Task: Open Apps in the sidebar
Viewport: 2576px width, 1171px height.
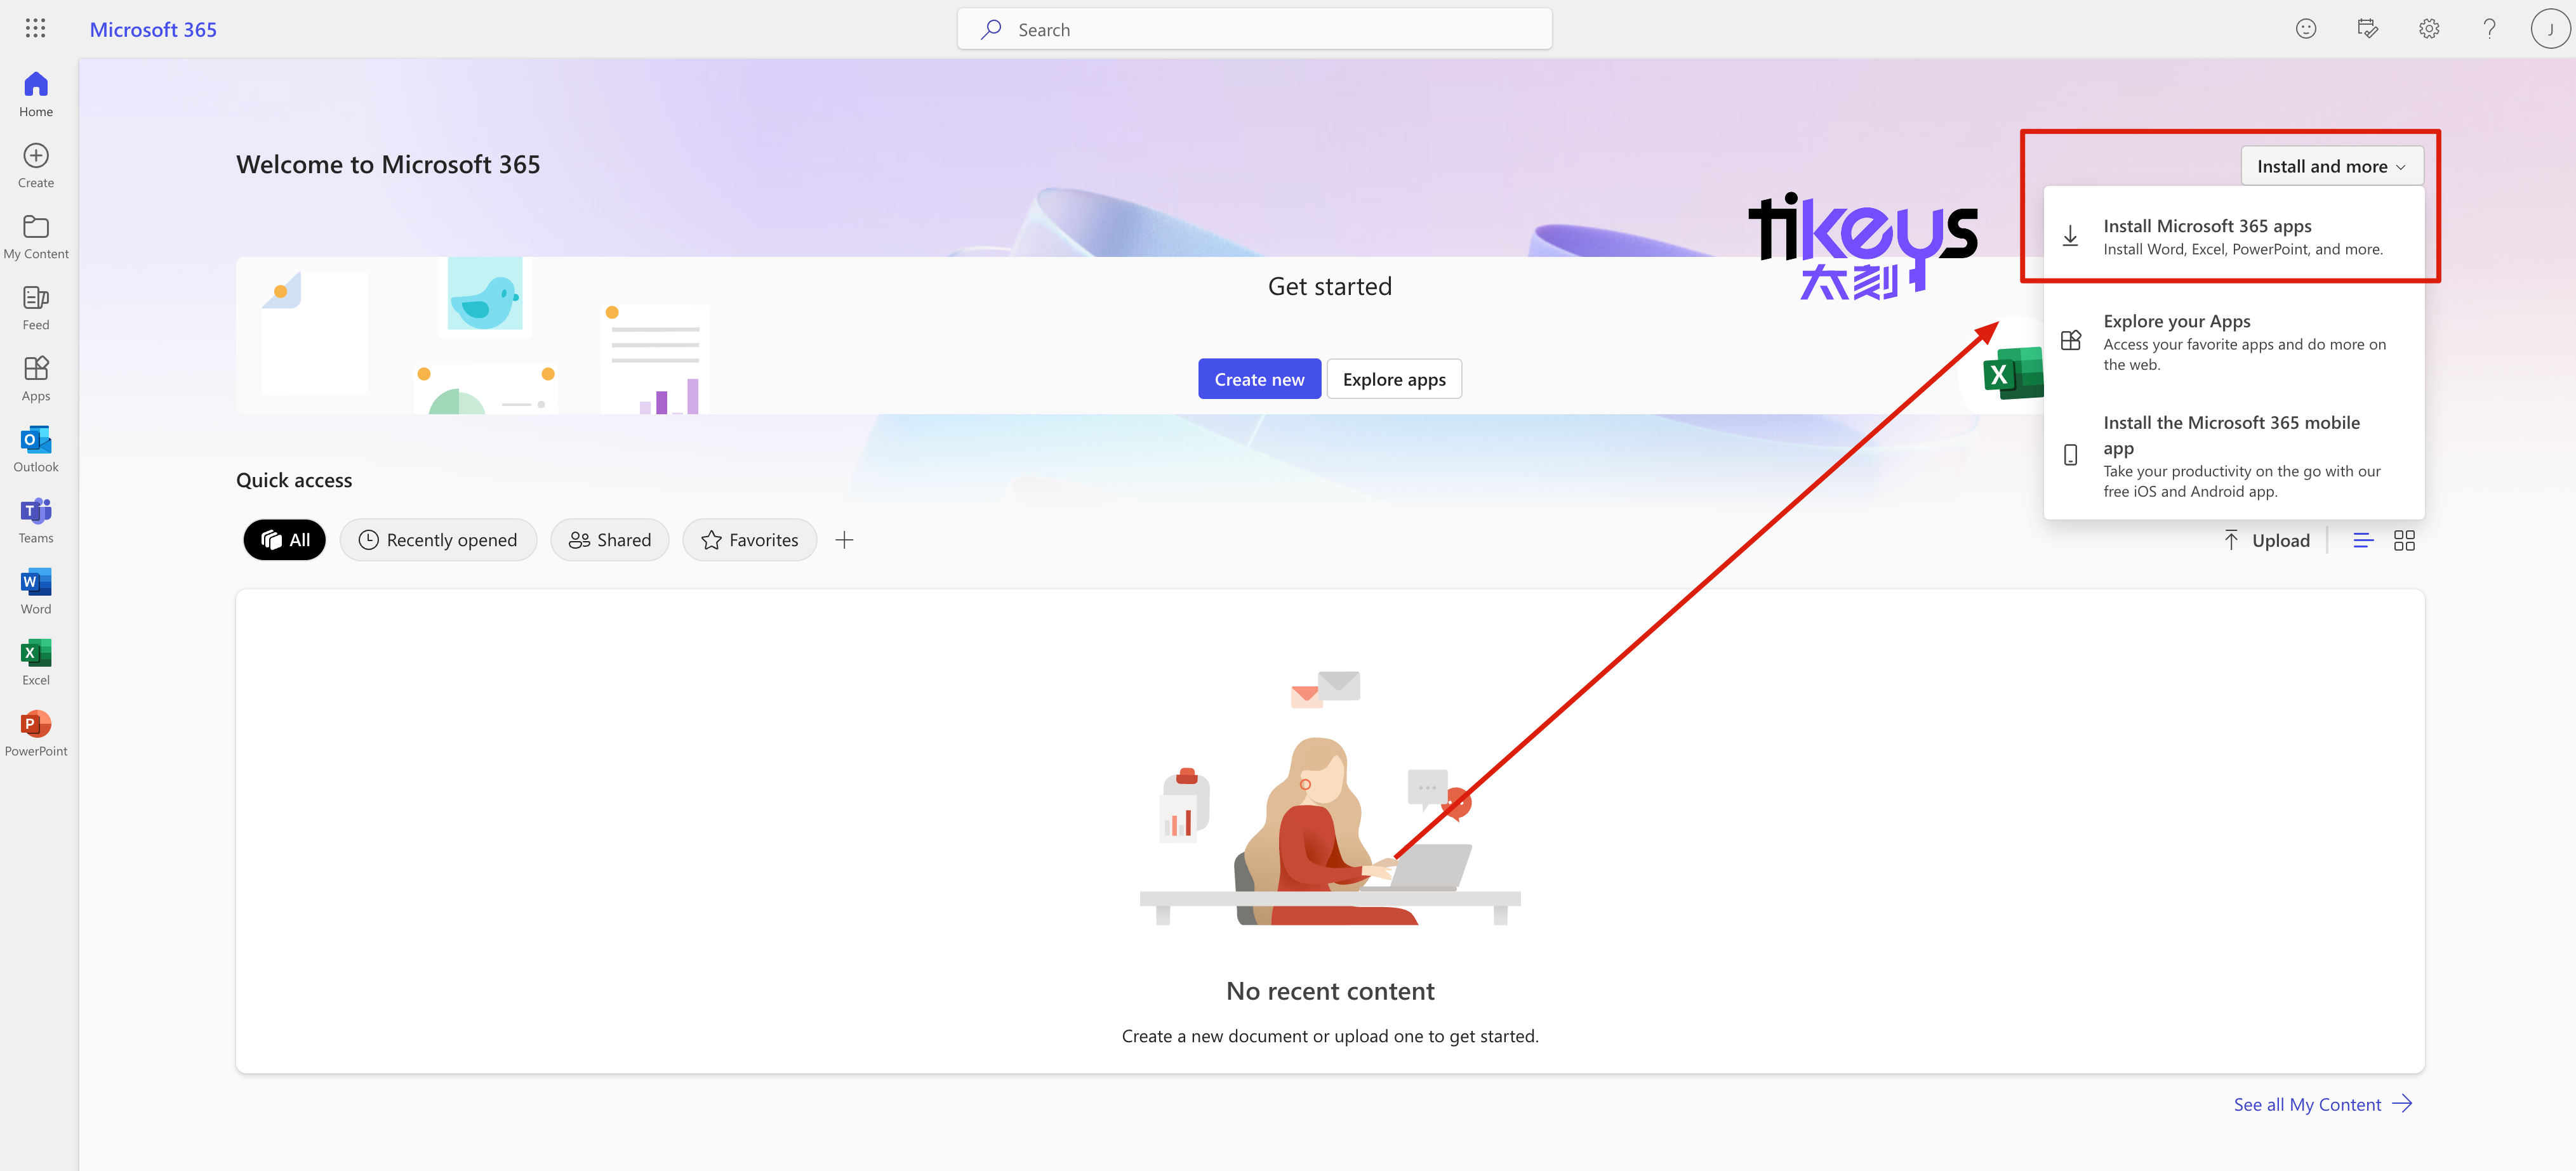Action: tap(36, 379)
